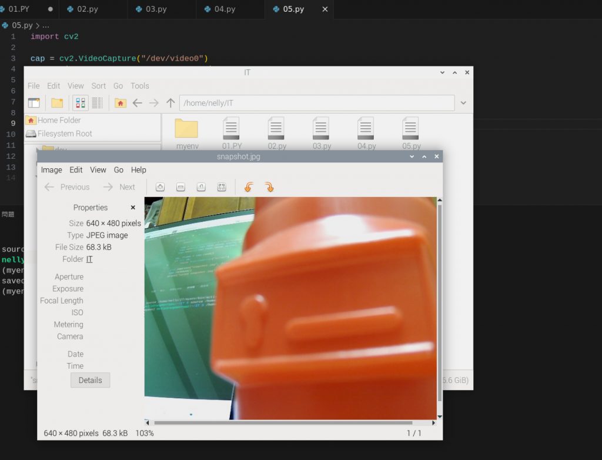This screenshot has height=460, width=602.
Task: Rotate image counterclockwise icon
Action: pos(249,187)
